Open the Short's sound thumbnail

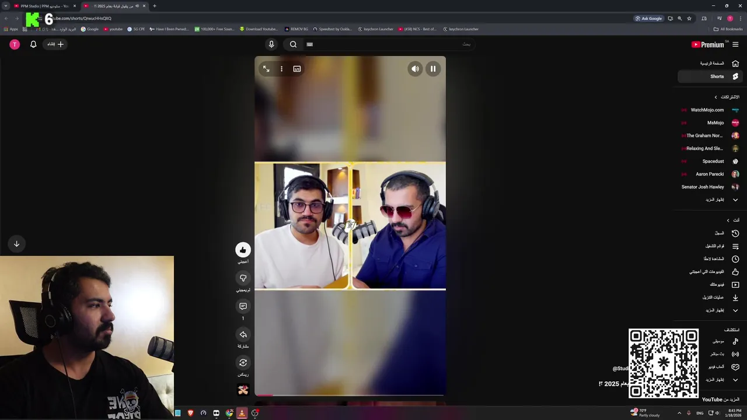[243, 389]
